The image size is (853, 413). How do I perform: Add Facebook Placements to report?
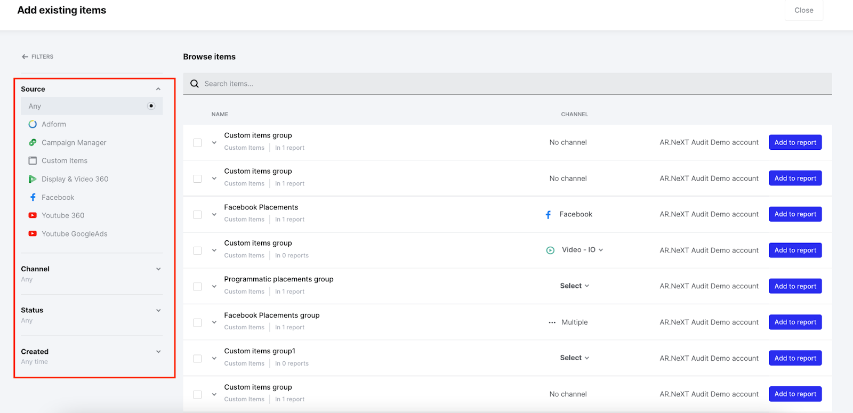coord(795,214)
